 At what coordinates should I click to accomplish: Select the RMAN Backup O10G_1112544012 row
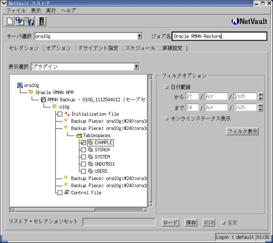pyautogui.click(x=96, y=100)
